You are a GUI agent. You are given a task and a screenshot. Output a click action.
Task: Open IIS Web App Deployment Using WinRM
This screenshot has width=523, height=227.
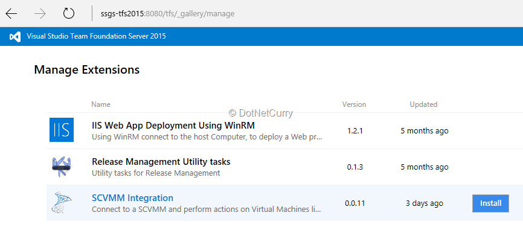(173, 126)
